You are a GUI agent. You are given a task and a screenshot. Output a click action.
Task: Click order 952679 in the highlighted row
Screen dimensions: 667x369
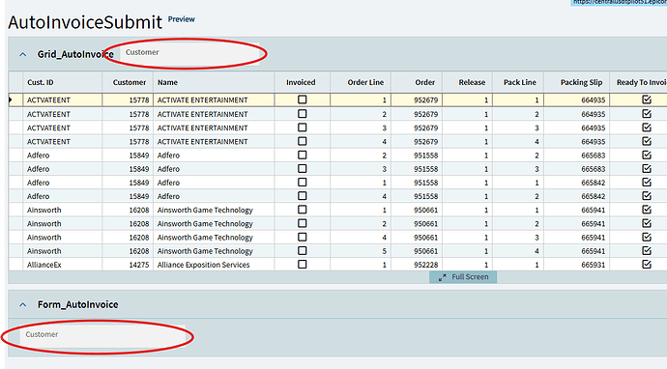click(x=425, y=99)
